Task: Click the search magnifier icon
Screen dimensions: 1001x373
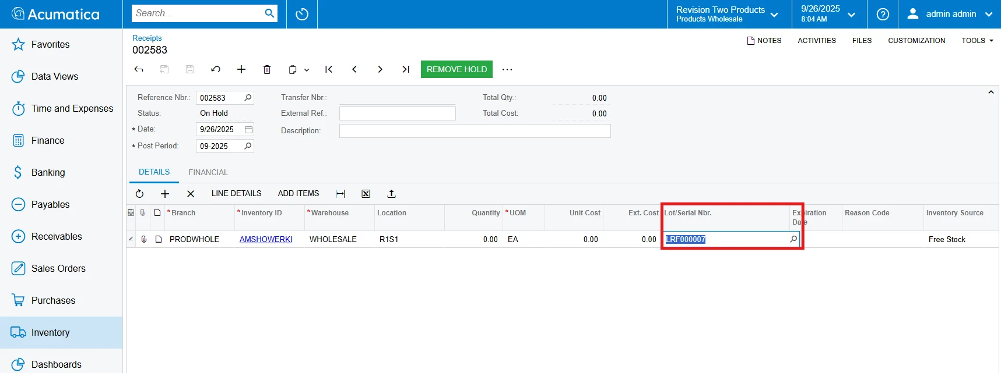Action: pos(269,13)
